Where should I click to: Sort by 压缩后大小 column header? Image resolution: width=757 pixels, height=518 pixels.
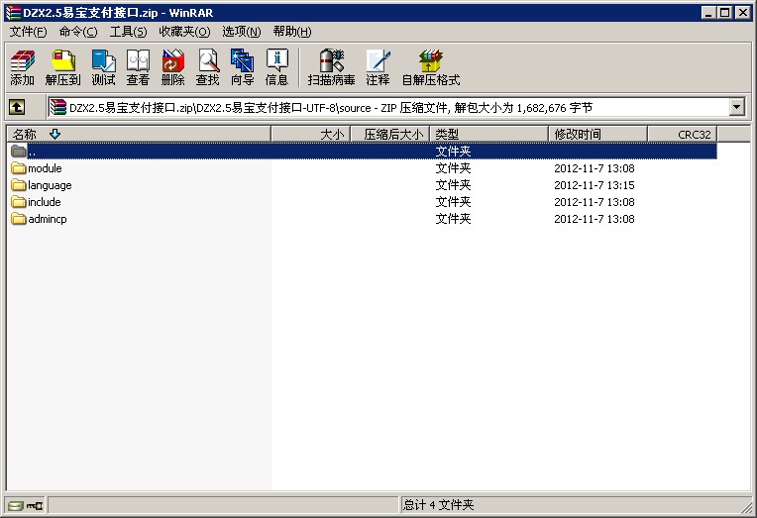pyautogui.click(x=390, y=135)
